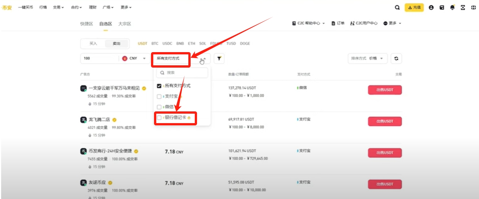The image size is (479, 199).
Task: Click the payment method 搜索 field
Action: [x=182, y=73]
